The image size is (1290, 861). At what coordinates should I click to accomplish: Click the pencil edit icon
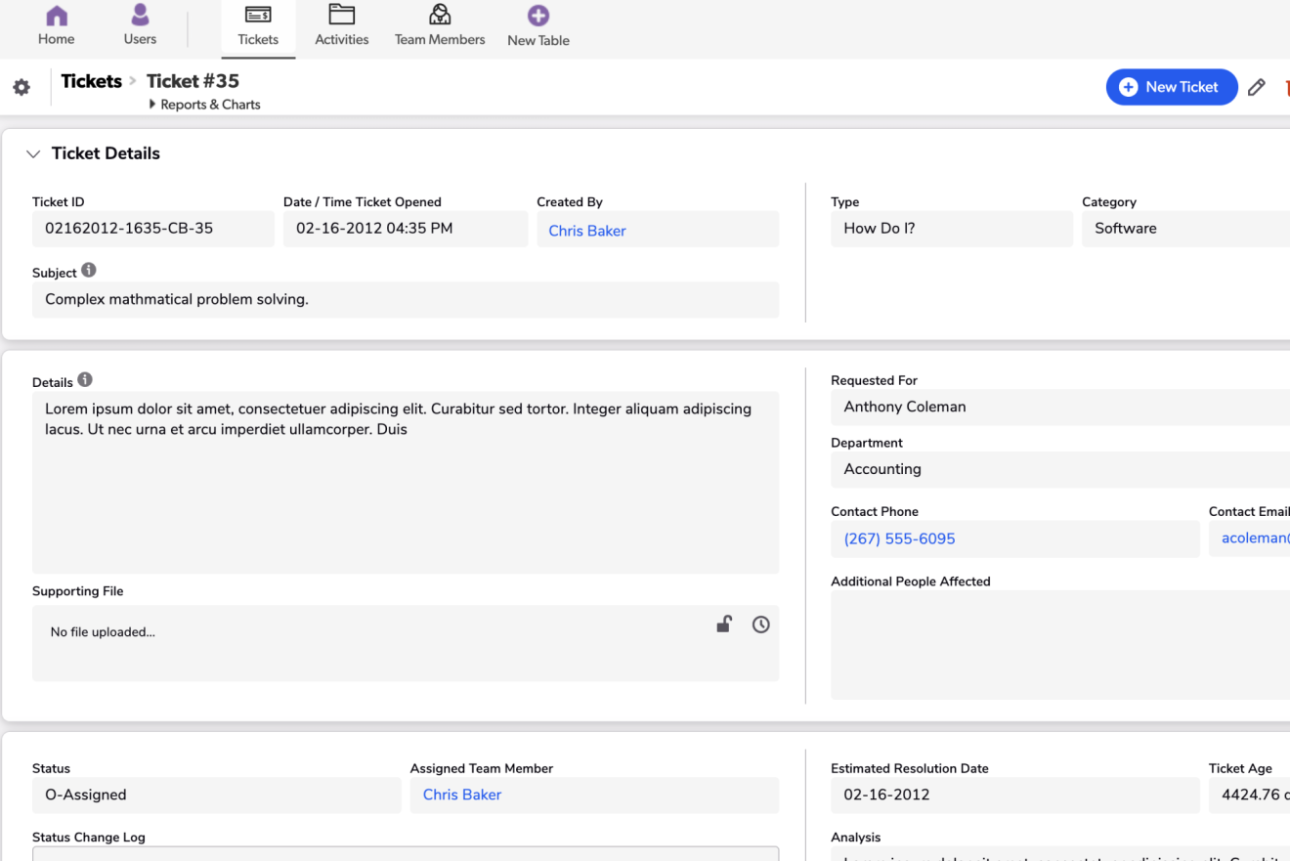1257,87
